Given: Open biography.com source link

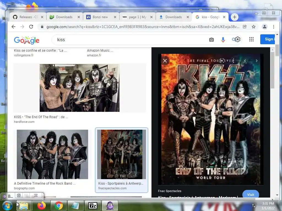Looking at the screenshot, I should [24, 188].
